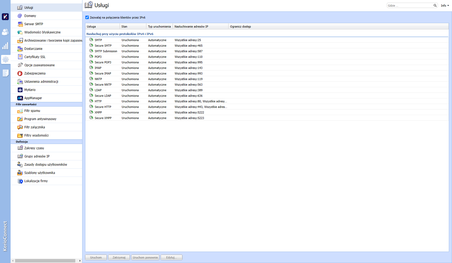Toggle the IPv6 client connections checkbox
452x263 pixels.
coord(87,17)
